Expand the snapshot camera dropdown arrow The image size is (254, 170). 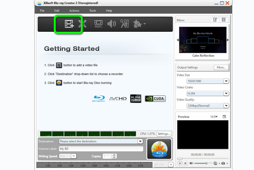point(227,164)
